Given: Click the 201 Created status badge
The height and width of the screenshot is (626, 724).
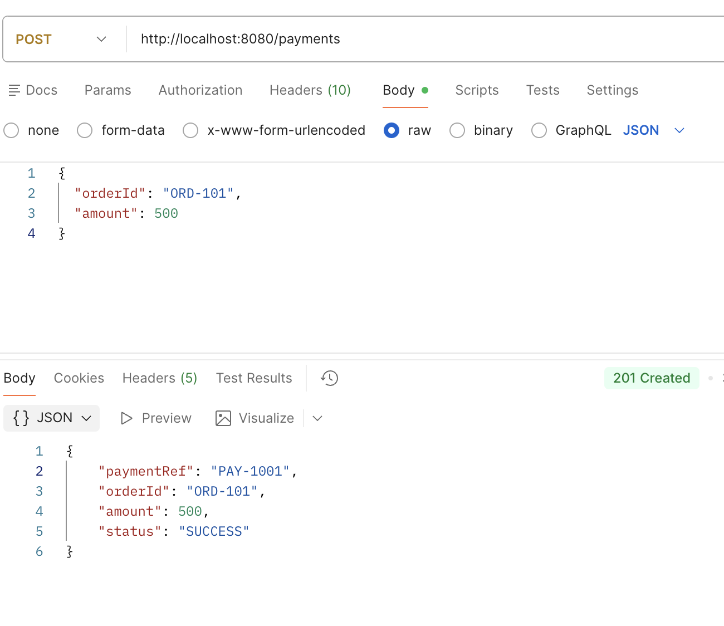Looking at the screenshot, I should pos(651,378).
